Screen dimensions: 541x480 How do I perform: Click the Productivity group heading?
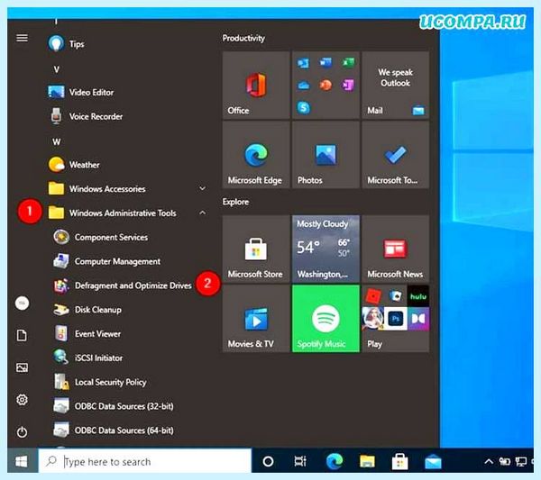243,38
